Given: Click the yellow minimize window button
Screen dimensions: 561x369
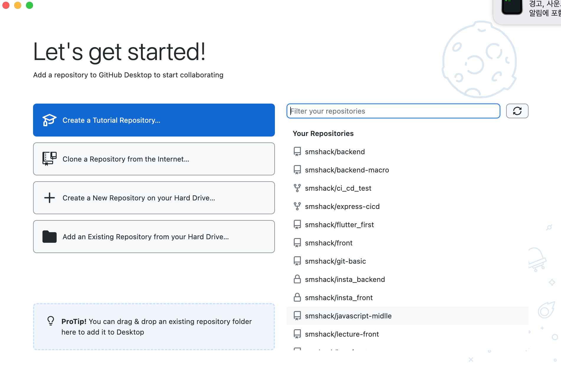Looking at the screenshot, I should click(x=18, y=5).
